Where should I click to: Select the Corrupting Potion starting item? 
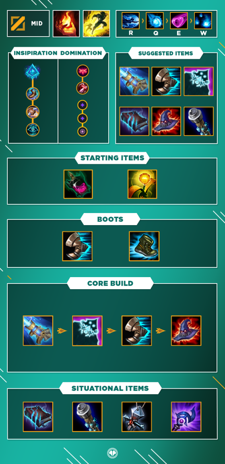(78, 184)
